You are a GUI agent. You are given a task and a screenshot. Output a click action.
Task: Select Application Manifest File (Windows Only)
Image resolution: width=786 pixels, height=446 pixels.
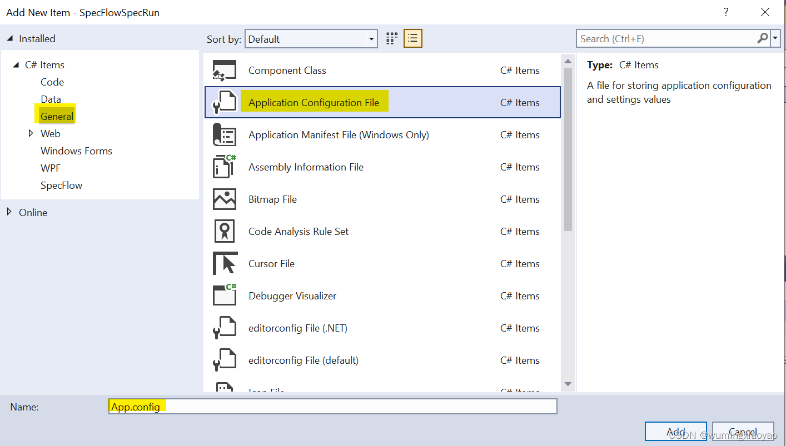pos(339,135)
